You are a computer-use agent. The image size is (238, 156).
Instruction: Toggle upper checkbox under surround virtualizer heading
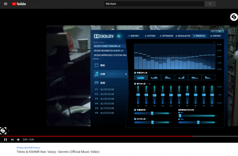179,112
